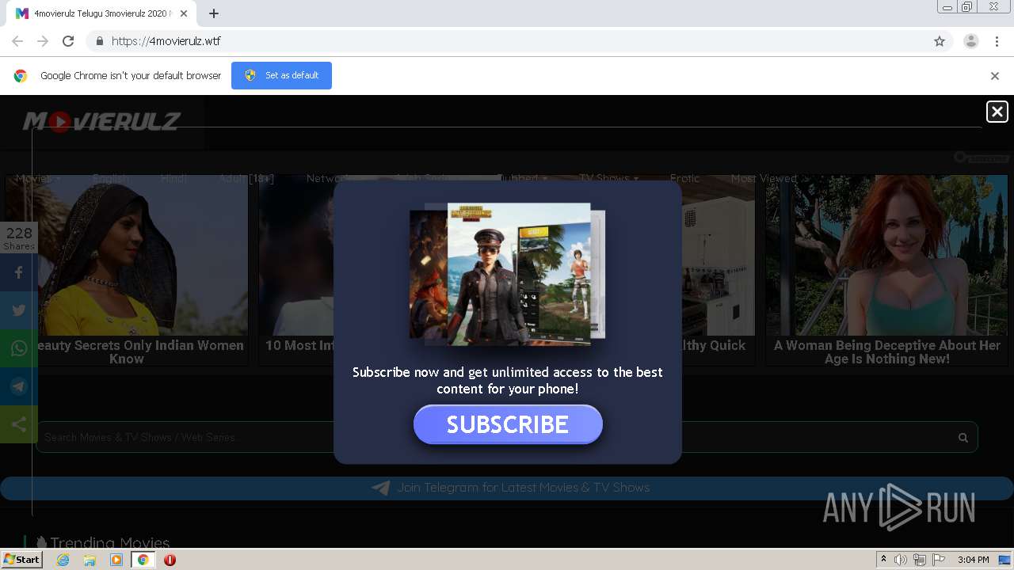Screen dimensions: 1014x570
Task: Click the network tray icon
Action: (x=920, y=560)
